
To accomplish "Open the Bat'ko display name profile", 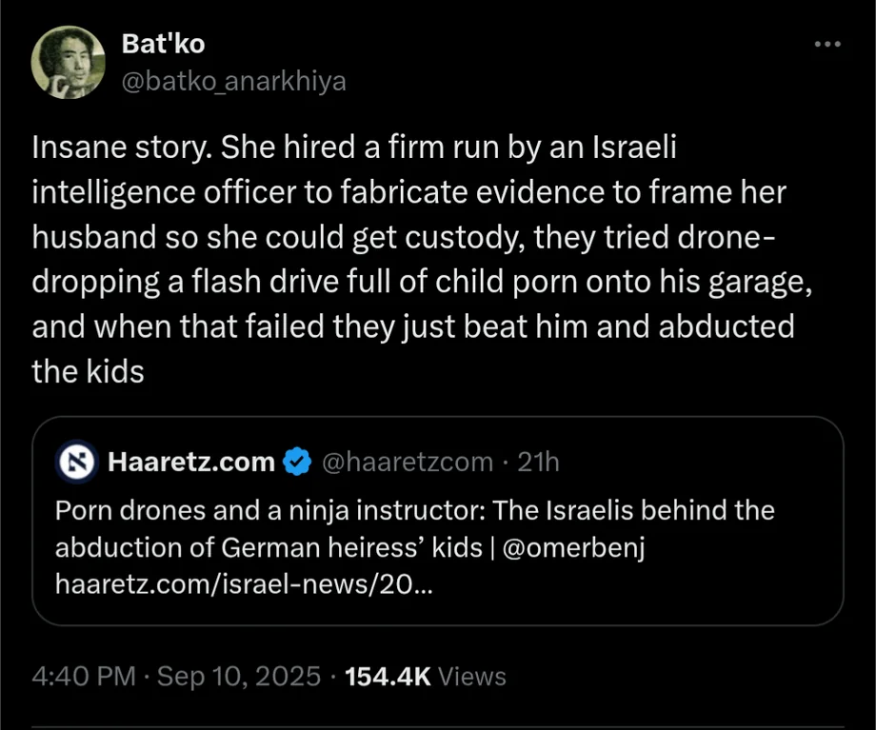I will pyautogui.click(x=163, y=44).
